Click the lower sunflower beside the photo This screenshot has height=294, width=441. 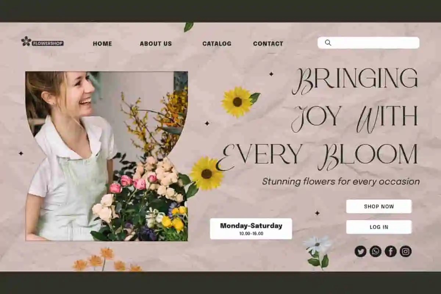(206, 173)
